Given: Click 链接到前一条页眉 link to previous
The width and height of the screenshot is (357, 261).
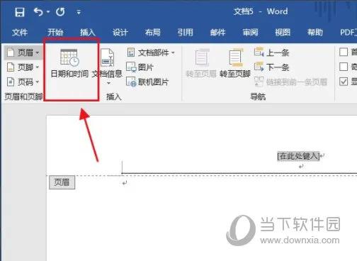Looking at the screenshot, I should click(291, 82).
